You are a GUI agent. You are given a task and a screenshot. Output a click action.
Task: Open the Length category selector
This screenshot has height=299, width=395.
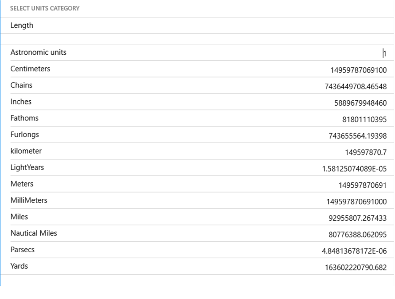click(x=197, y=25)
